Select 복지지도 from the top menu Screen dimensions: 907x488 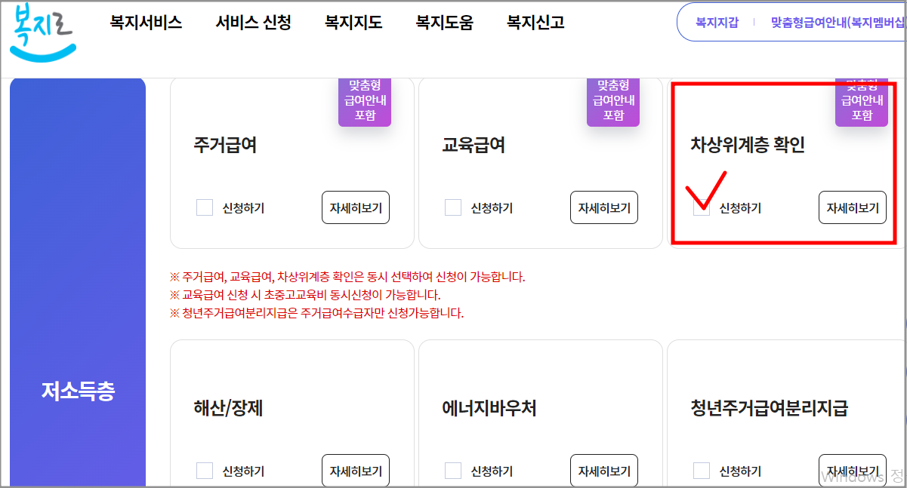pos(353,23)
